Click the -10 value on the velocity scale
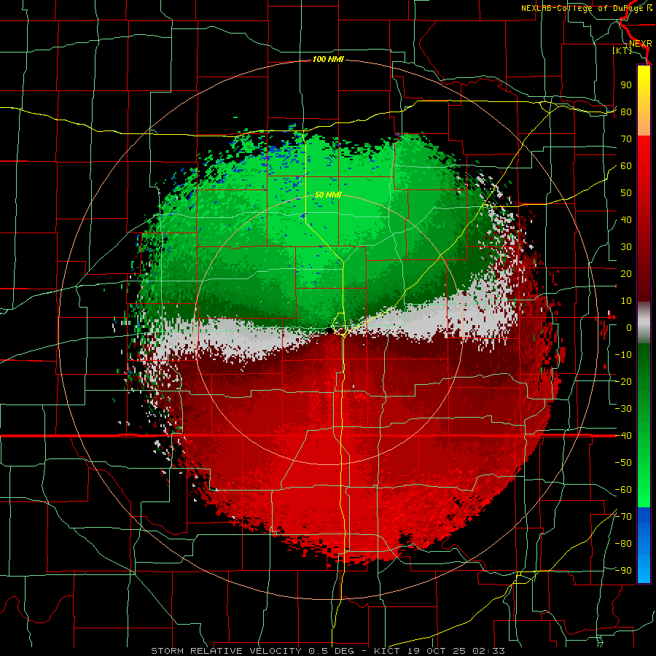The height and width of the screenshot is (656, 656). (623, 355)
